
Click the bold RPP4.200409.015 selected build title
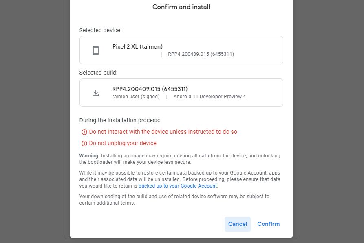pyautogui.click(x=150, y=89)
